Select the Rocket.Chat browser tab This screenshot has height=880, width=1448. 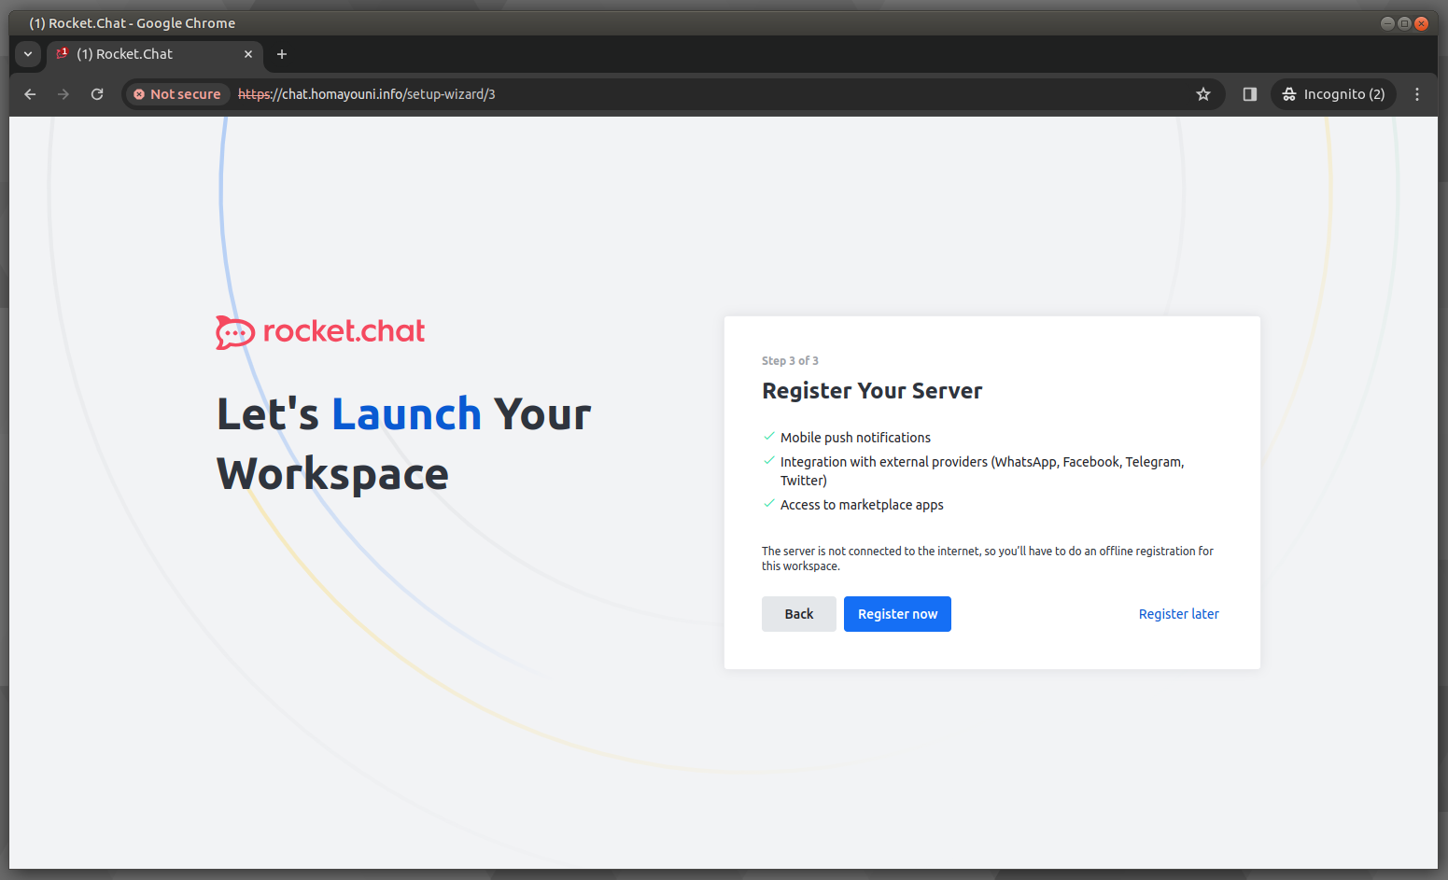click(x=155, y=54)
